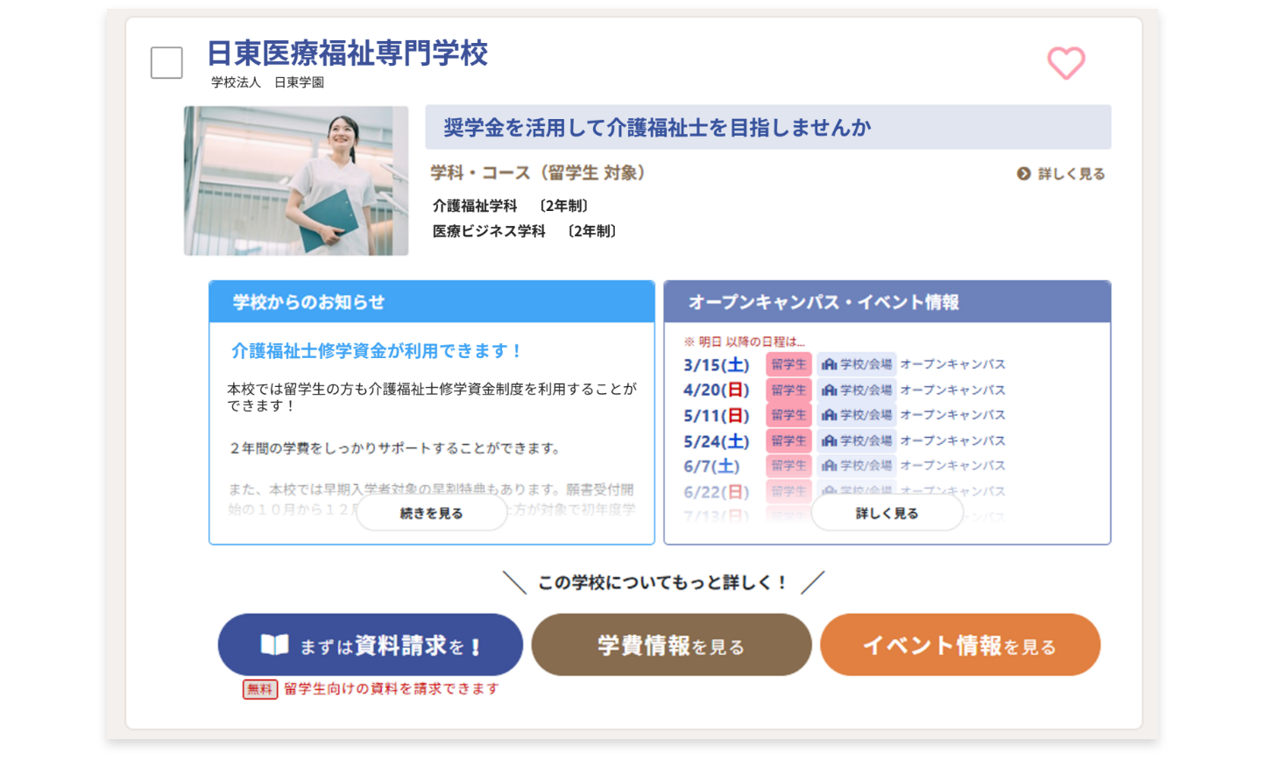Open オープンキャンパス event on 5/11 row
Screen dimensions: 1265x760
coord(952,415)
